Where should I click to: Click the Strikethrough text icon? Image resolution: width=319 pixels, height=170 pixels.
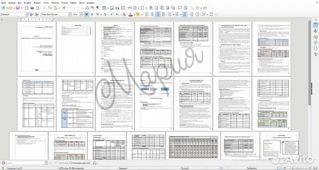(x=105, y=14)
